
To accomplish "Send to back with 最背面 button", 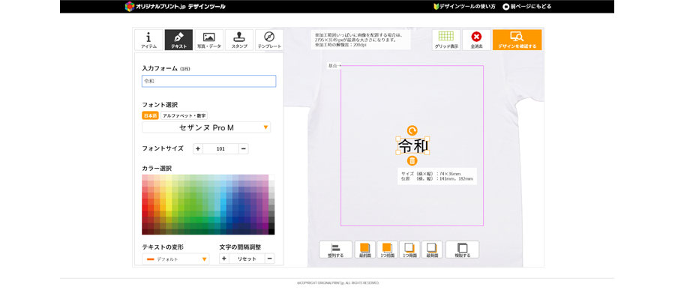I will point(432,250).
